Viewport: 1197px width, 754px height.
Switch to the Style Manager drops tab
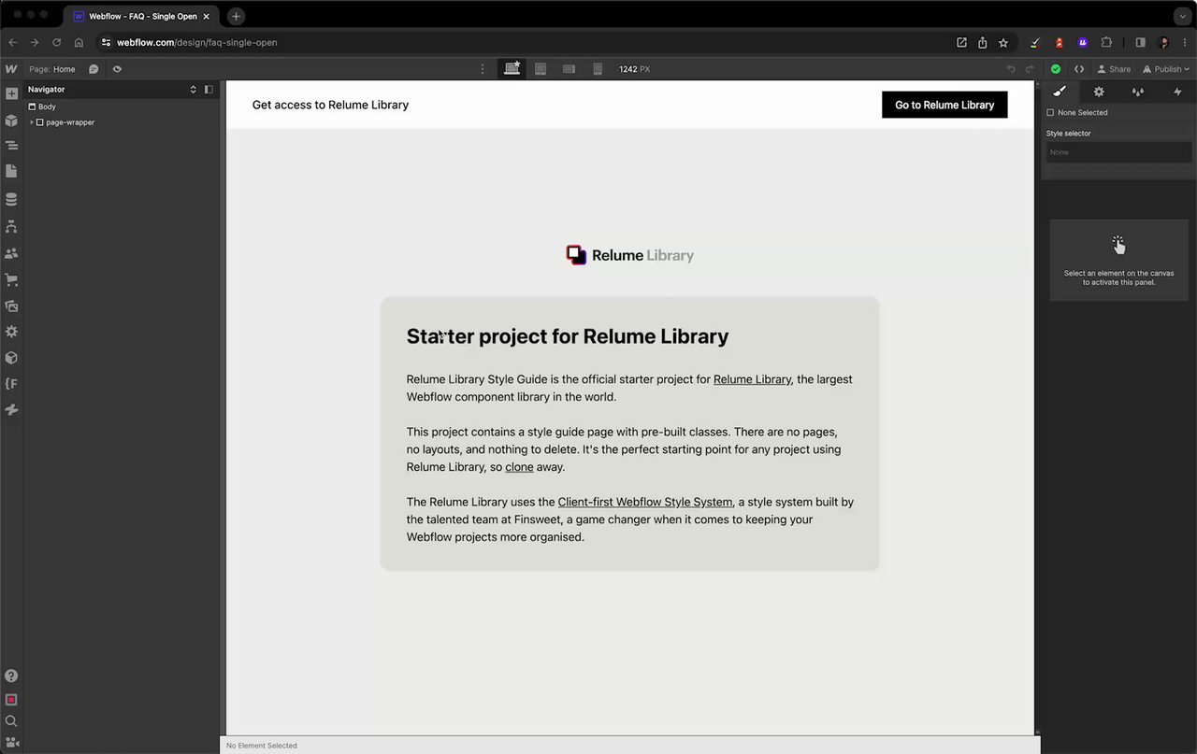1138,92
